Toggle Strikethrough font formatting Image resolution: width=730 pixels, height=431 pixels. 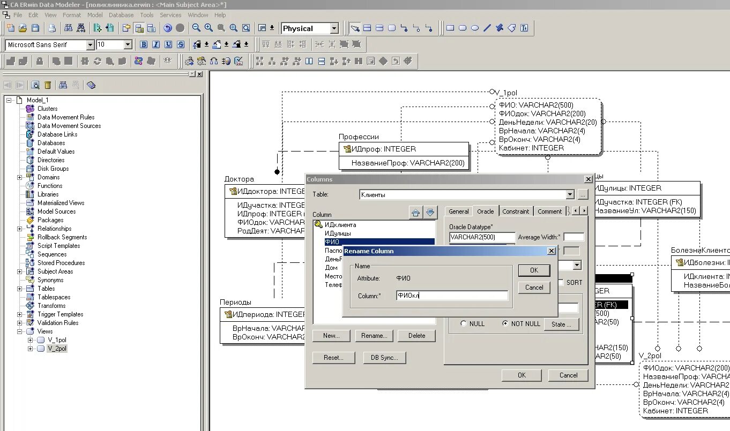pos(181,44)
